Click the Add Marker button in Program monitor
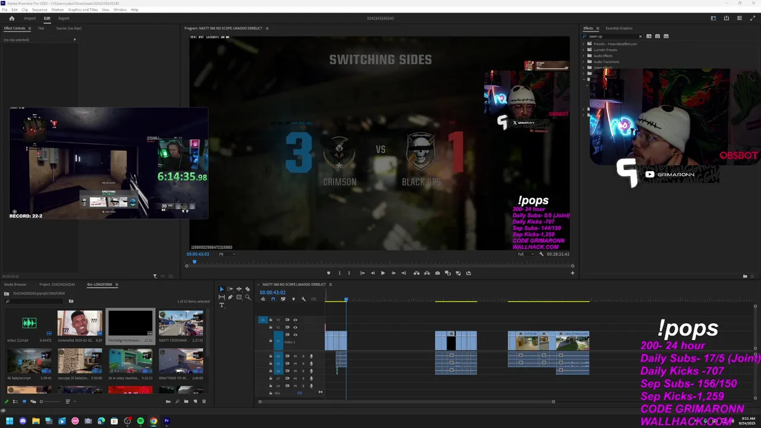The width and height of the screenshot is (761, 428). tap(328, 273)
